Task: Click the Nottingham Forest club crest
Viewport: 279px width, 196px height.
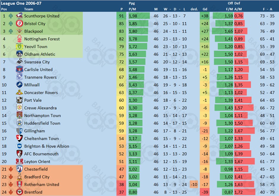Action: [20, 39]
